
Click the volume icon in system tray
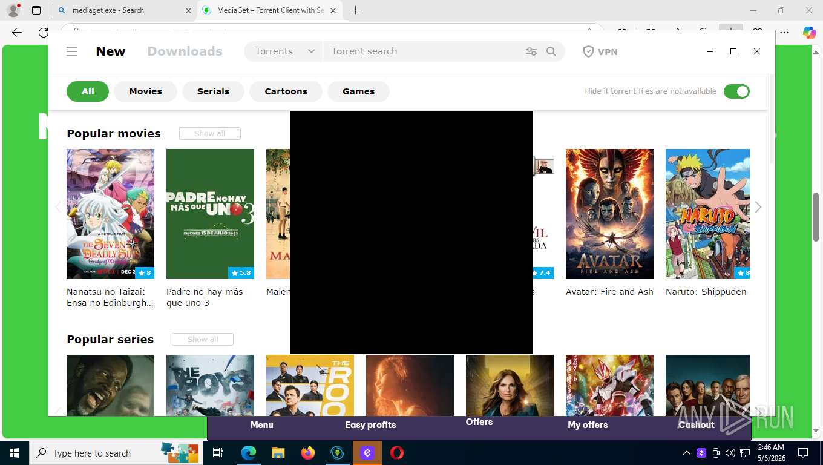[730, 453]
